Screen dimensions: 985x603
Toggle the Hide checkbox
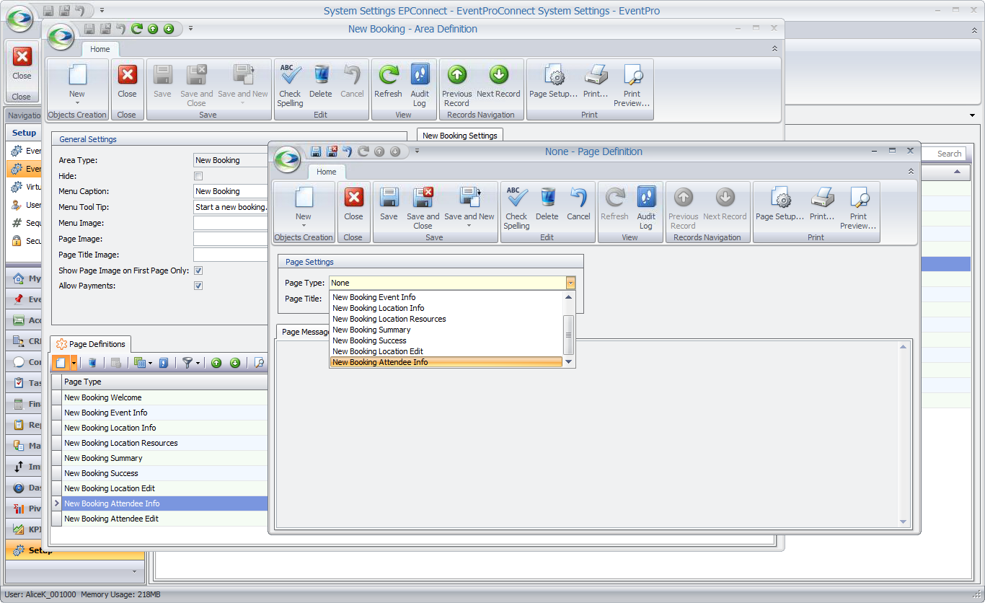point(198,176)
